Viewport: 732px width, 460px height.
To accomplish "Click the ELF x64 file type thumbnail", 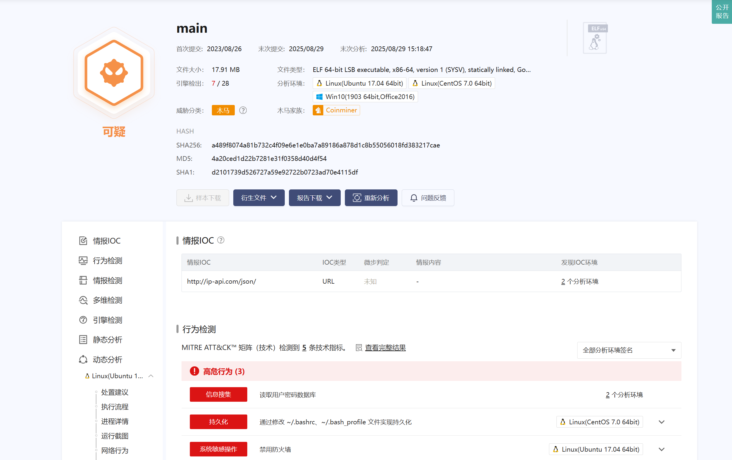I will [595, 38].
